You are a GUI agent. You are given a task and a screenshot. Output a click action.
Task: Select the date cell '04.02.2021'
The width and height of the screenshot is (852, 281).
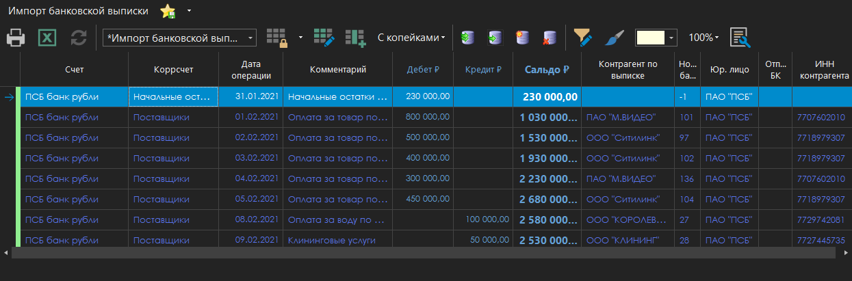point(250,178)
